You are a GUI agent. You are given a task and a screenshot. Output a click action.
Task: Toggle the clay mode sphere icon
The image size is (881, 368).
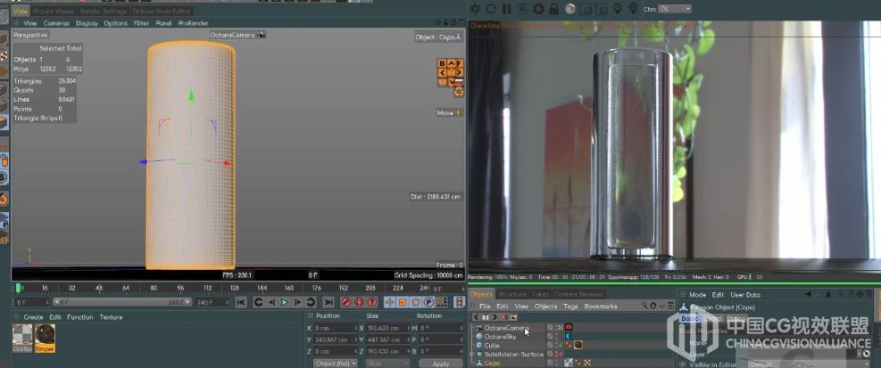tap(569, 9)
